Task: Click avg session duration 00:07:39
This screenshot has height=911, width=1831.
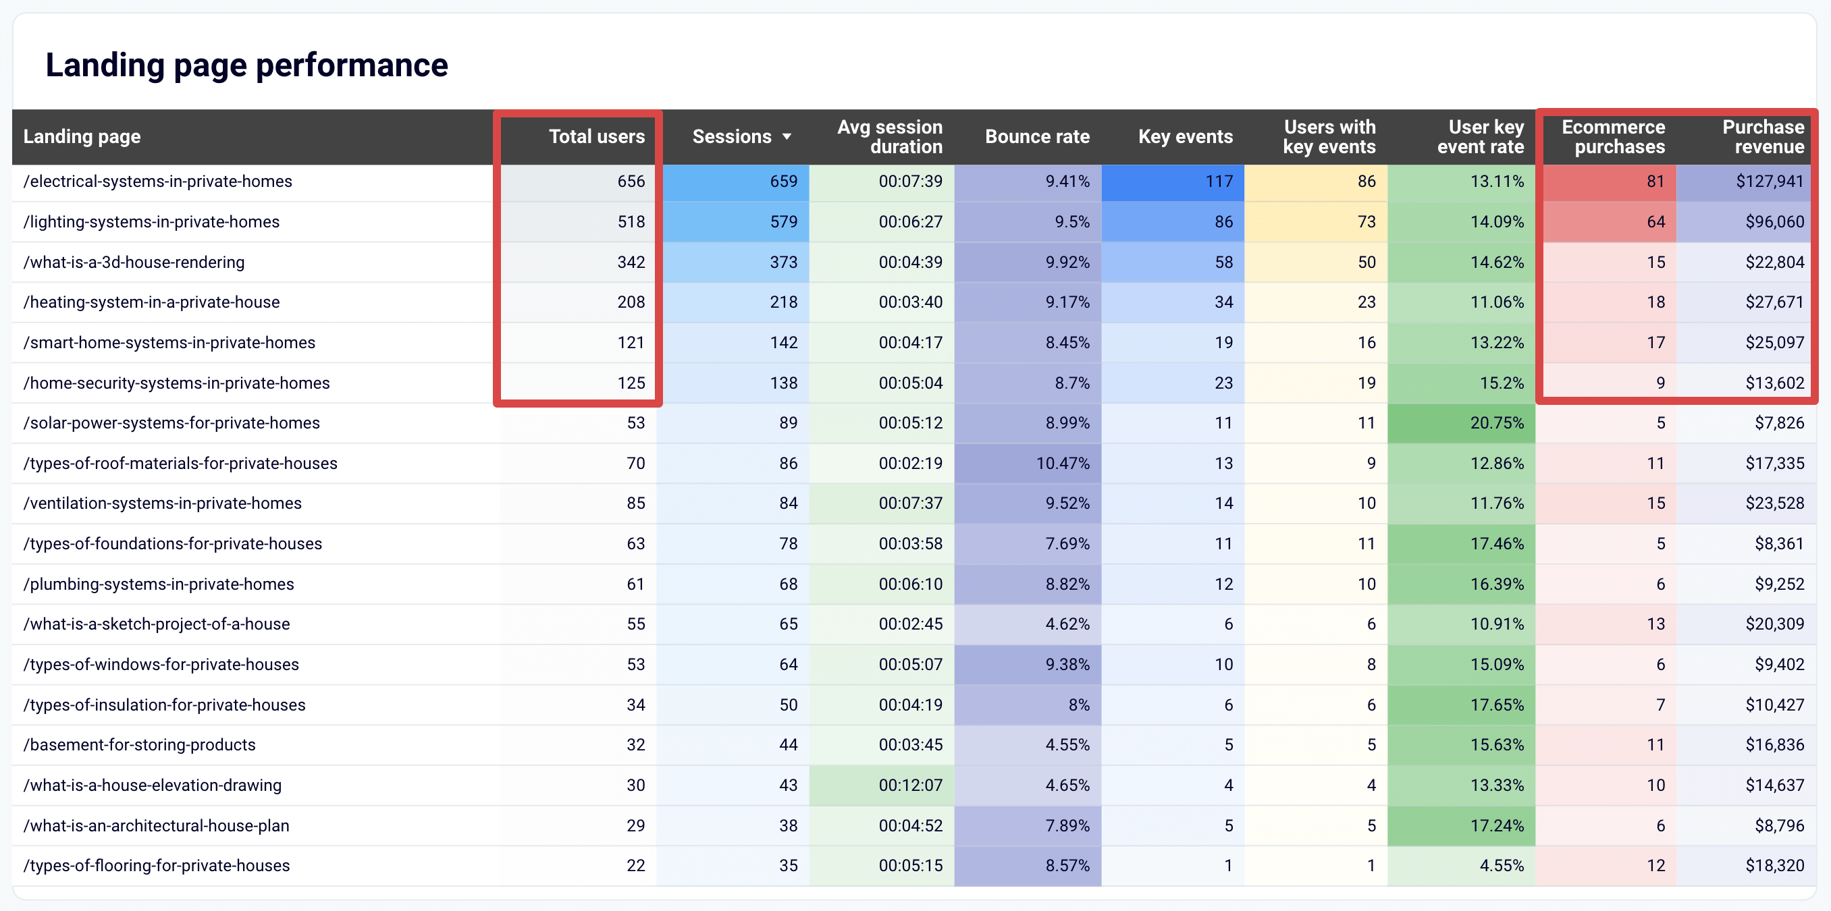Action: point(910,182)
